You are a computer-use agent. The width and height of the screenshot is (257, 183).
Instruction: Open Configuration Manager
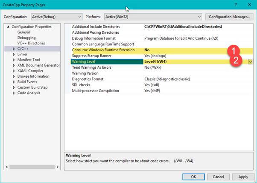(x=229, y=17)
